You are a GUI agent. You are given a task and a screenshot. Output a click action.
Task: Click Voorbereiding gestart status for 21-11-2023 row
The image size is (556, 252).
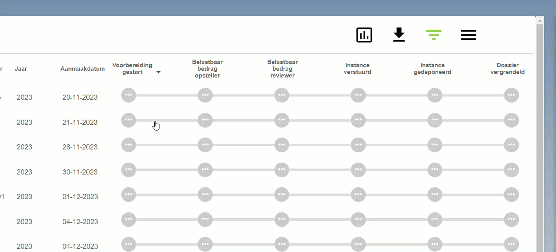128,120
